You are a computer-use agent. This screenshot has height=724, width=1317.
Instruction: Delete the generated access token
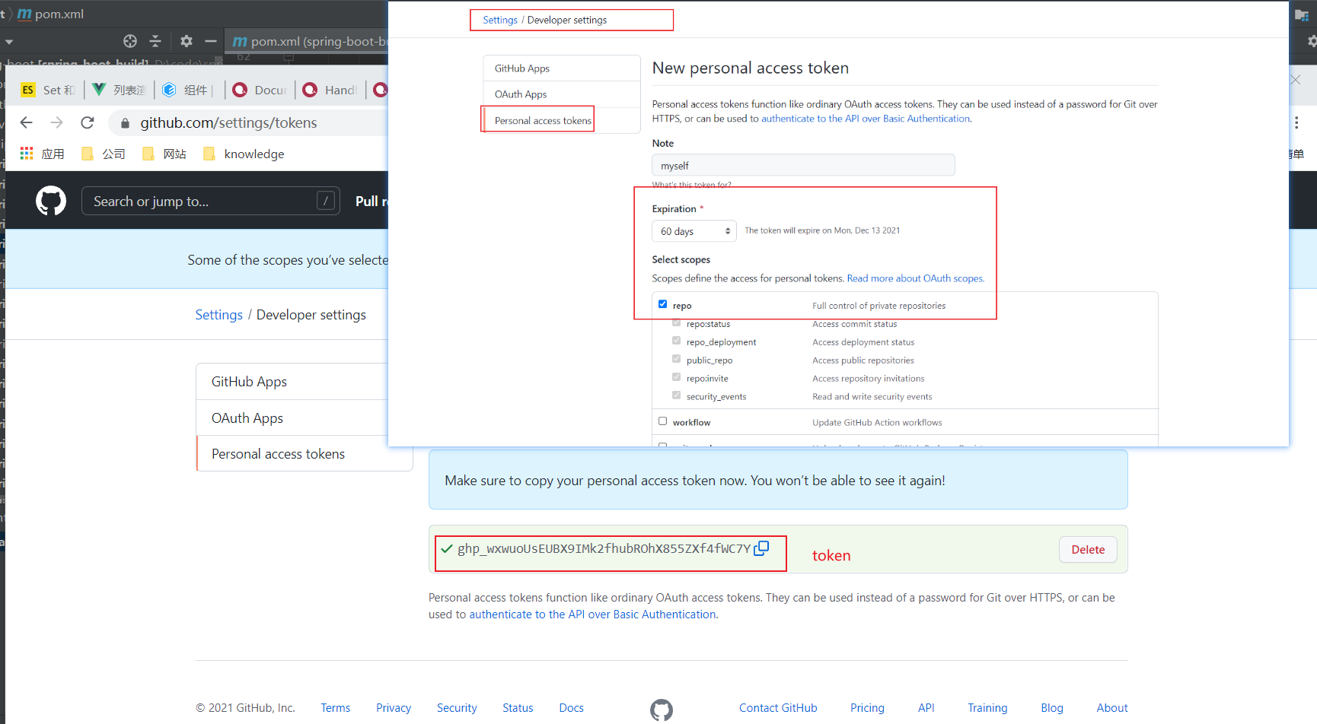1088,550
